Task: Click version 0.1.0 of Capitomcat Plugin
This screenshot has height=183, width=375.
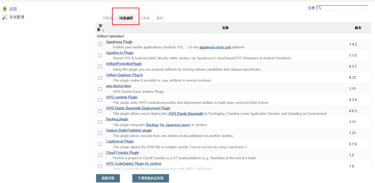Action: pyautogui.click(x=353, y=144)
